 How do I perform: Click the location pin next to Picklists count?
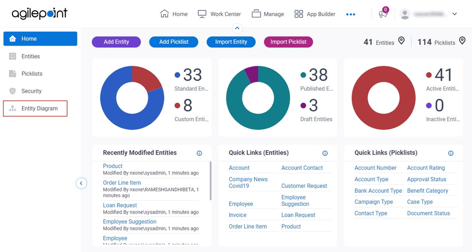point(462,41)
